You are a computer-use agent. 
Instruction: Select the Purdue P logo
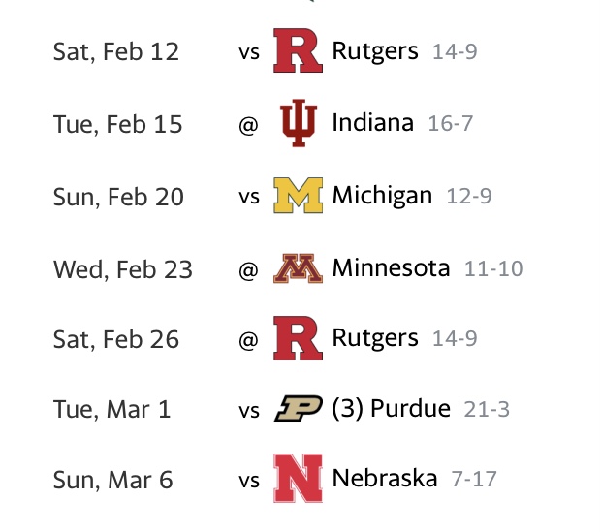click(x=298, y=410)
